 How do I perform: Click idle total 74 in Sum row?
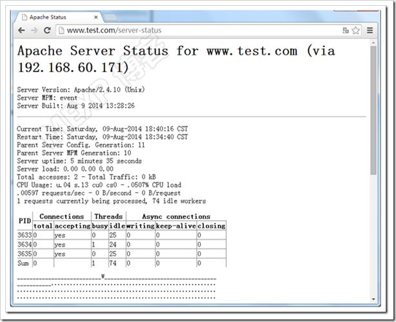(x=113, y=263)
